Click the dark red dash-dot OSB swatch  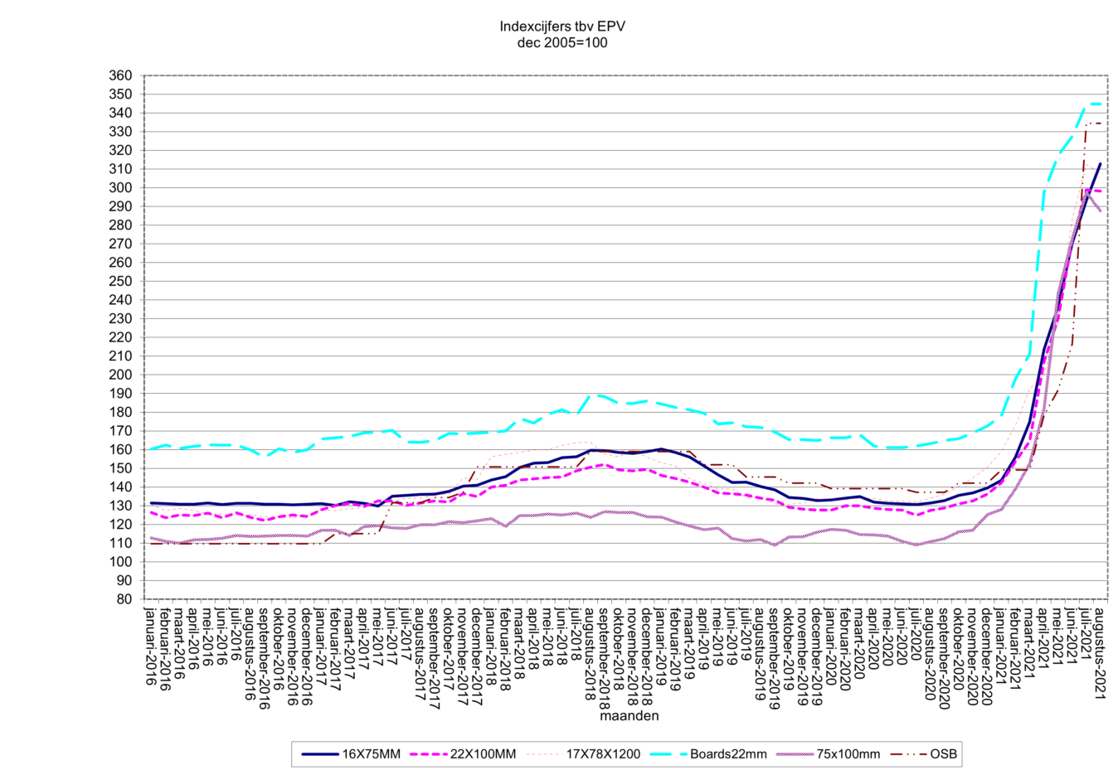click(x=908, y=754)
